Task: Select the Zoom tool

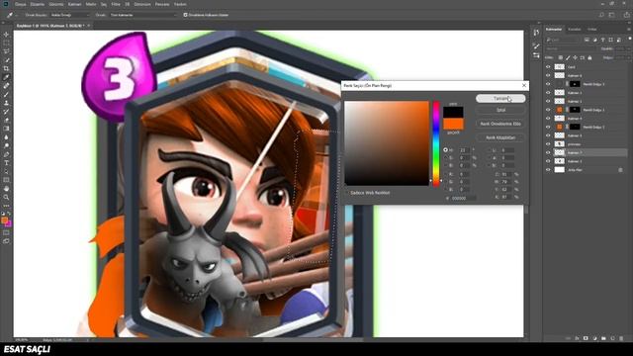Action: [x=6, y=197]
